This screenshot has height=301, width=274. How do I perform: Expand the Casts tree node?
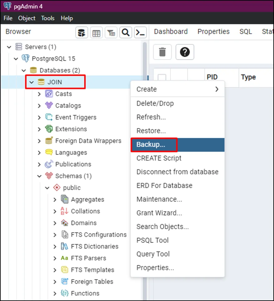39,94
